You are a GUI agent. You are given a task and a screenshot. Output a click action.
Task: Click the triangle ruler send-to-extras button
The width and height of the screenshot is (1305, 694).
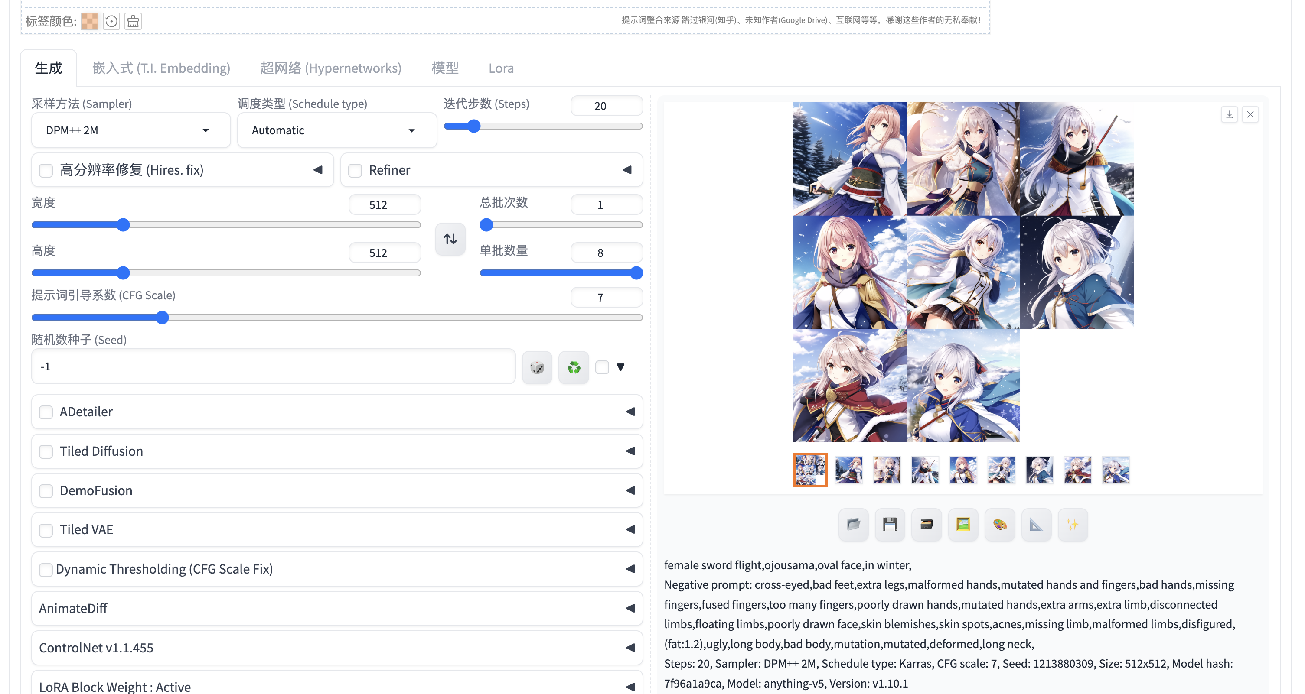tap(1036, 525)
